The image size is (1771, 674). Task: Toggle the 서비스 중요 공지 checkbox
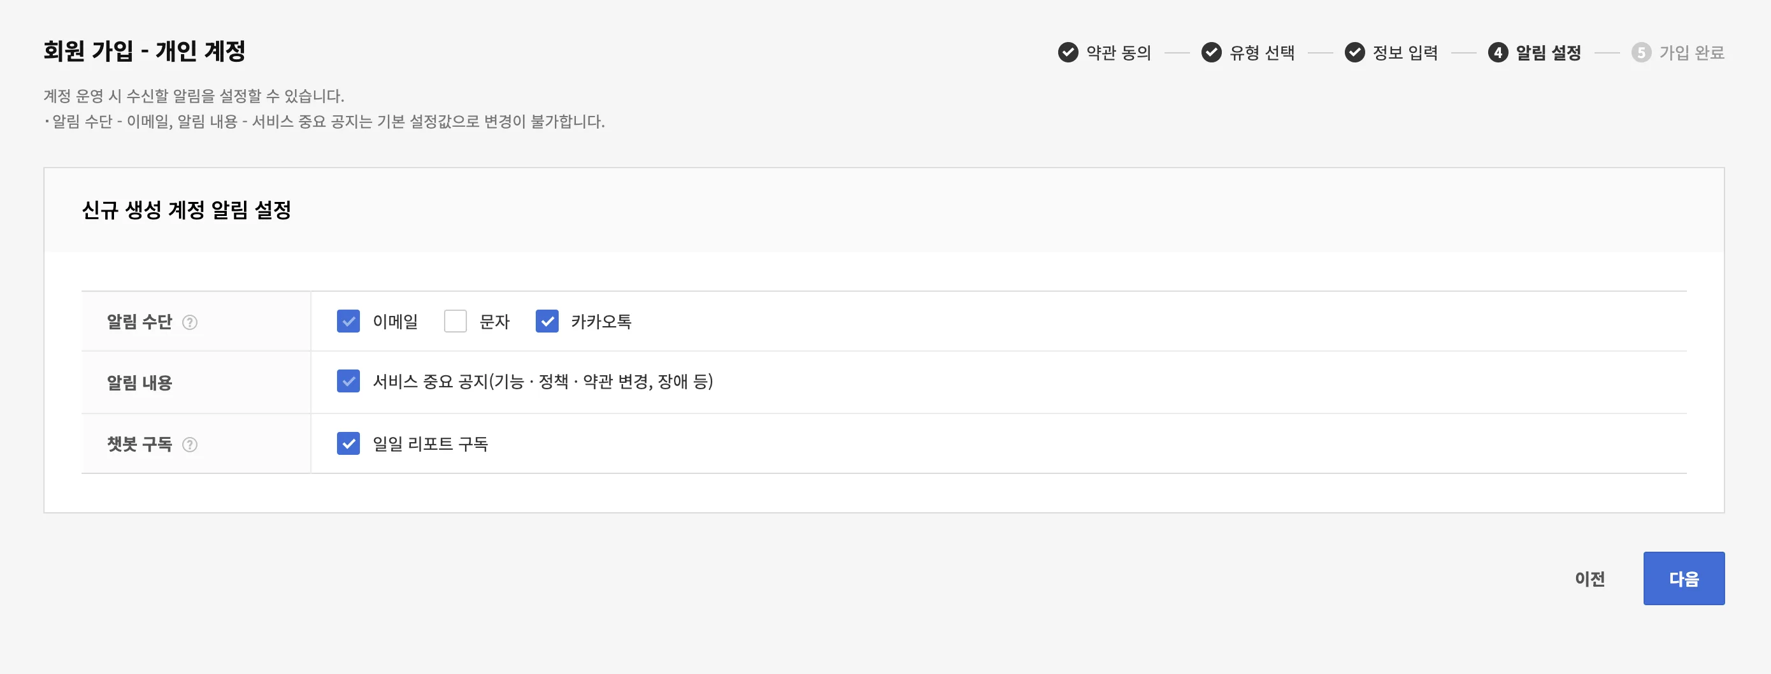click(348, 381)
